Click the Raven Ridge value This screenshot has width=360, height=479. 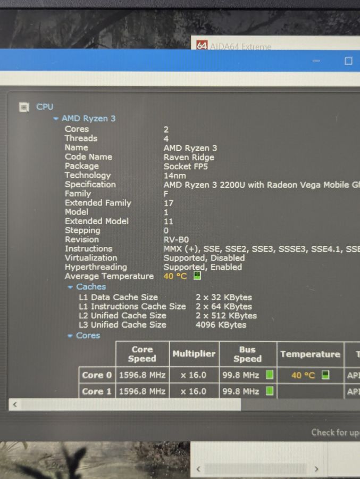(x=189, y=158)
